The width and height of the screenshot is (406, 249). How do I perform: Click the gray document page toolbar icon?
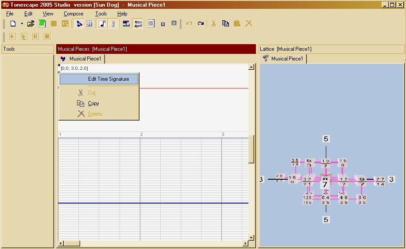(151, 24)
